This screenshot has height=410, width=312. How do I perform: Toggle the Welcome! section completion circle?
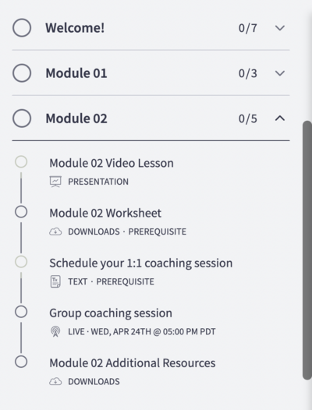[x=22, y=28]
